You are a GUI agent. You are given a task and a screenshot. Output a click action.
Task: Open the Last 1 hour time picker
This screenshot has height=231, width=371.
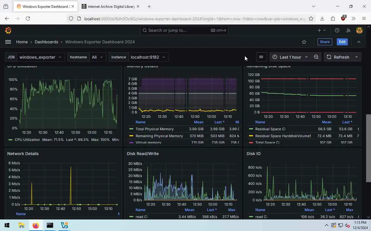tap(290, 57)
